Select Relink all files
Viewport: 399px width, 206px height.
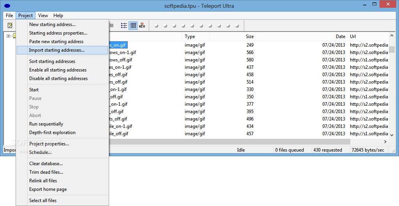(62, 181)
